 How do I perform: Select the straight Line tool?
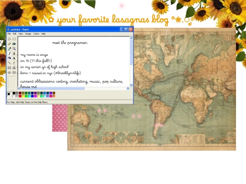coord(10,63)
